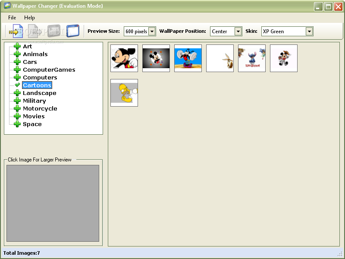
Task: Click the window resize grip in status bar
Action: pos(340,254)
